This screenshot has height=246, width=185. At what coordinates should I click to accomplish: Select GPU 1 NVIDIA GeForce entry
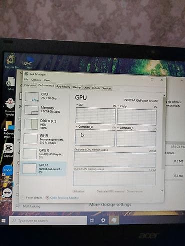tap(43, 169)
